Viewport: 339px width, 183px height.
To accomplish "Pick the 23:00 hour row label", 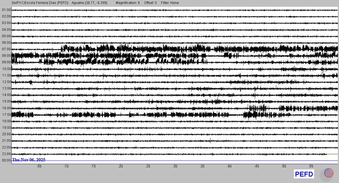I will (x=6, y=154).
